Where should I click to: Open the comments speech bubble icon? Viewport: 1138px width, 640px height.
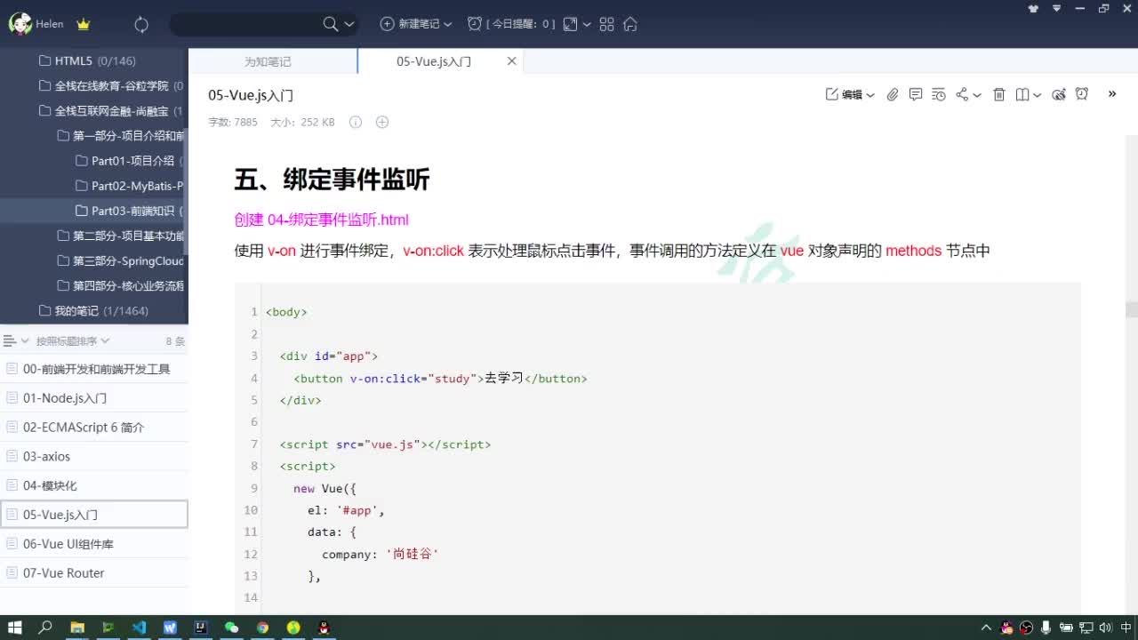tap(916, 94)
